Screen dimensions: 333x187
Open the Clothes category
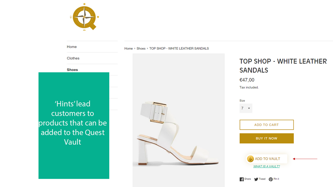pyautogui.click(x=73, y=58)
